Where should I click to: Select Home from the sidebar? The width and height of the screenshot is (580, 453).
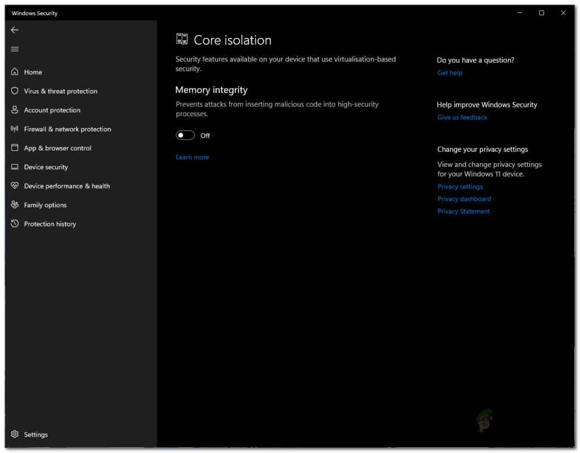point(32,72)
